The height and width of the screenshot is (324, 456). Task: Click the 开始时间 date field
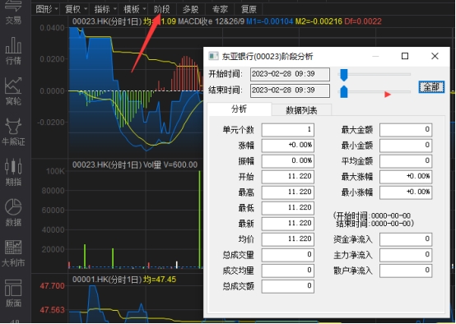tap(290, 74)
